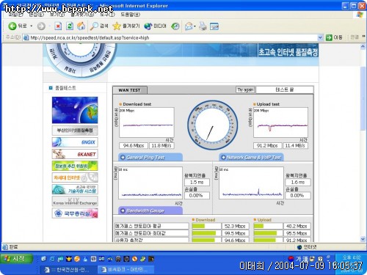Screen dimensions: 367x275
Task: Click the 인터넷 security zone in status bar
Action: point(307,247)
